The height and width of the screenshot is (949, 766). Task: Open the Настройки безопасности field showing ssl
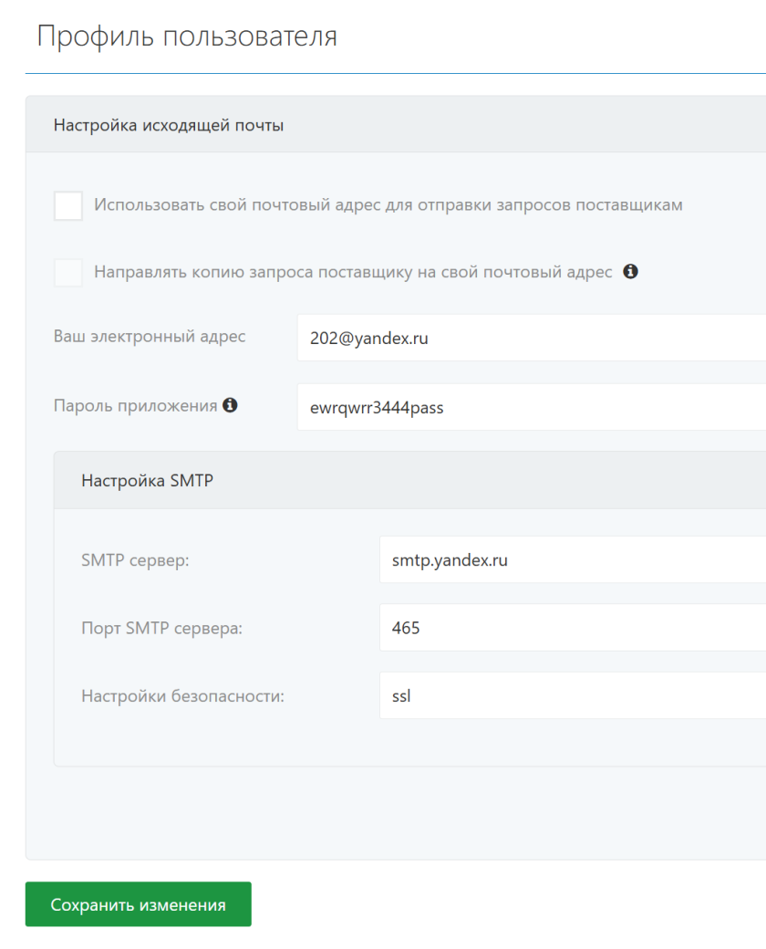573,695
